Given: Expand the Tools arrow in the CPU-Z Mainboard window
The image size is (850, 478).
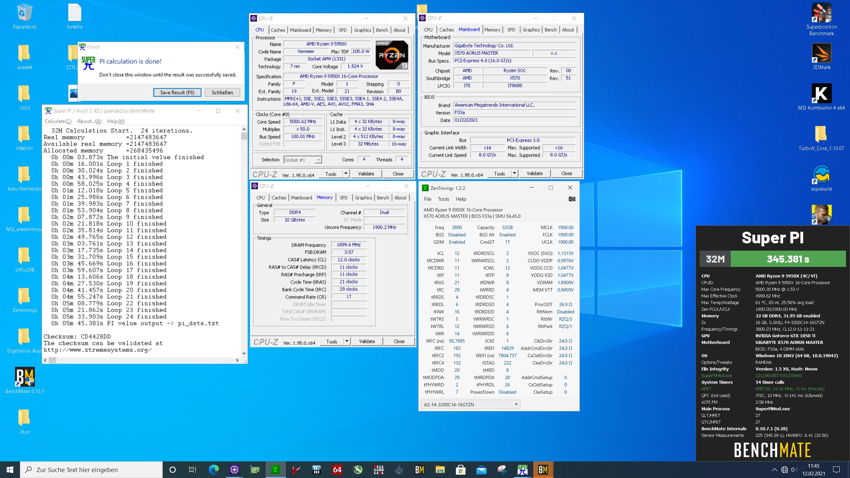Looking at the screenshot, I should [514, 173].
